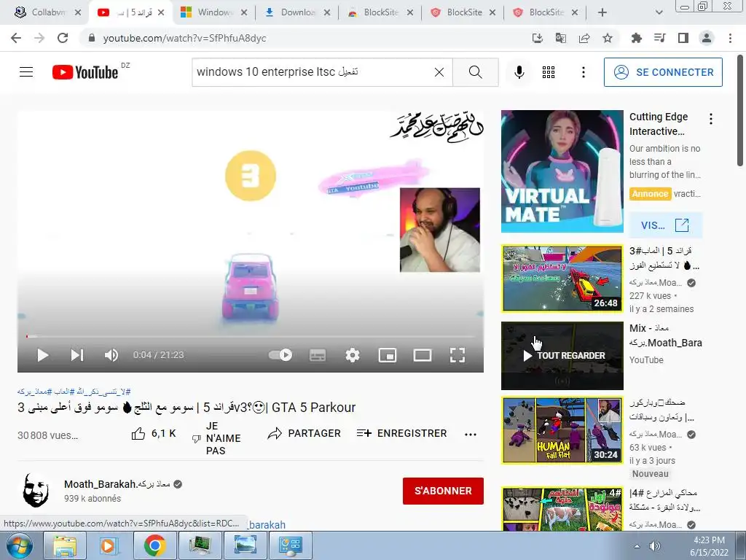Open the player settings gear

pyautogui.click(x=353, y=355)
